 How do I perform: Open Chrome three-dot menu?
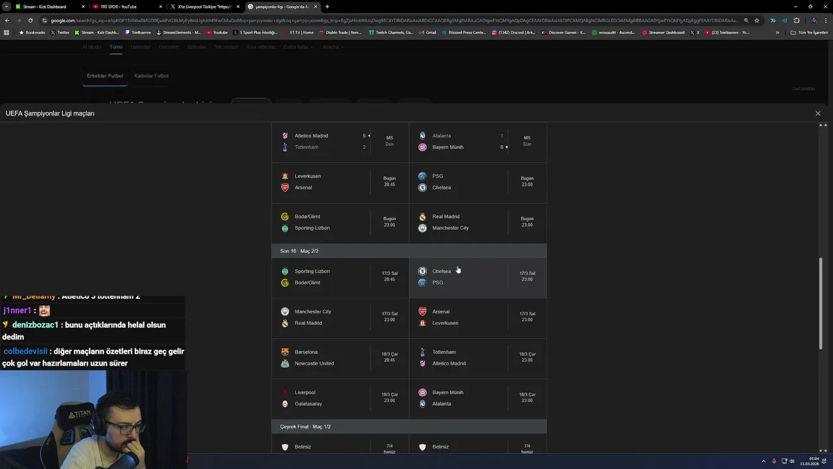tap(826, 20)
